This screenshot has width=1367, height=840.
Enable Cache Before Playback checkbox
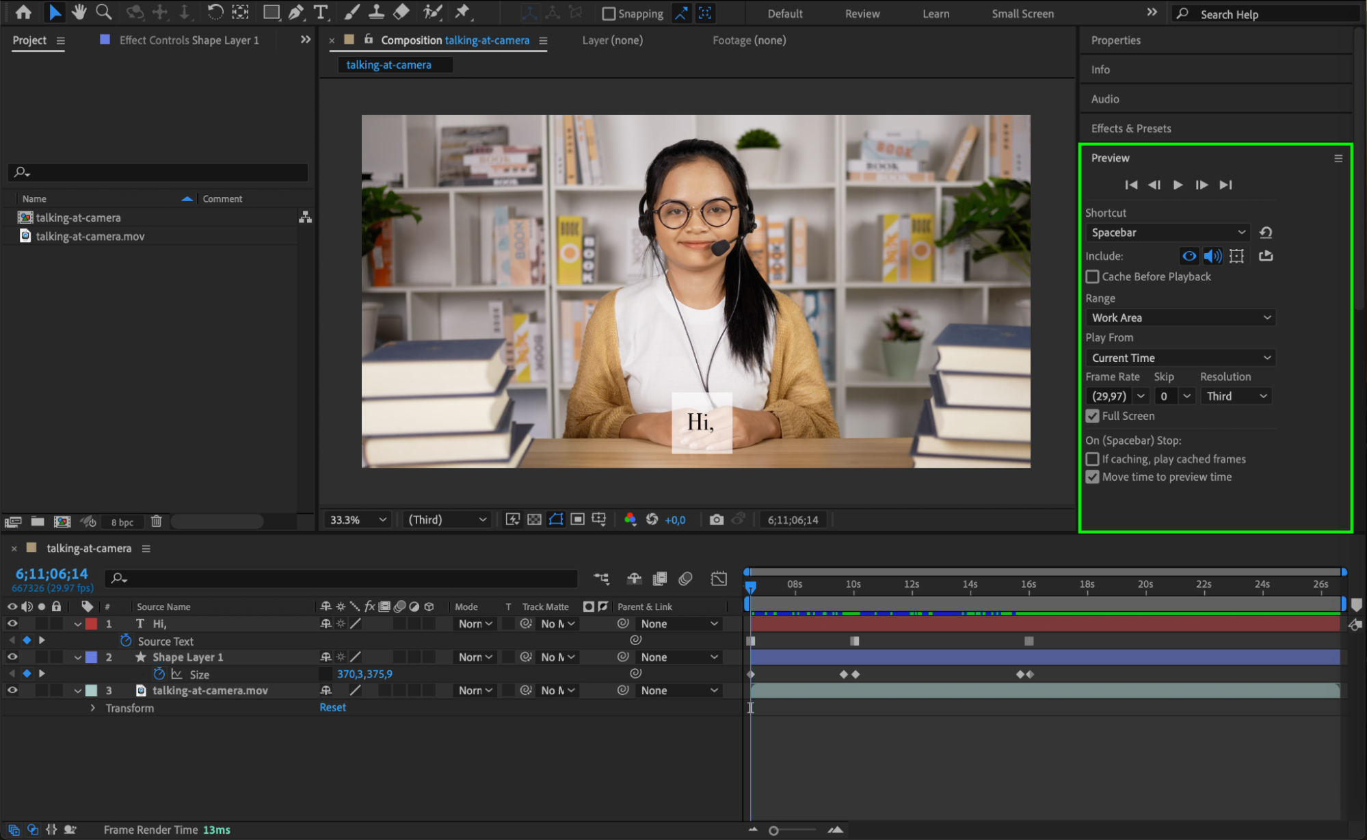(1092, 276)
